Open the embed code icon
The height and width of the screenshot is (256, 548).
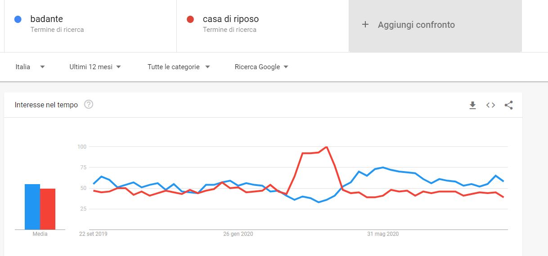(x=490, y=105)
